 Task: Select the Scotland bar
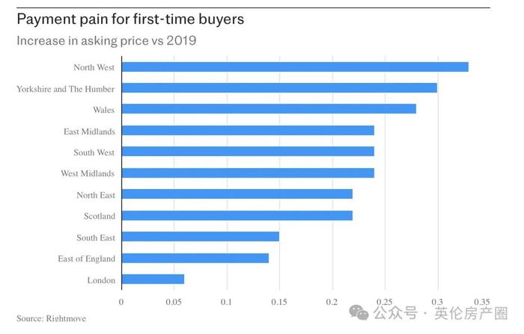(x=237, y=215)
